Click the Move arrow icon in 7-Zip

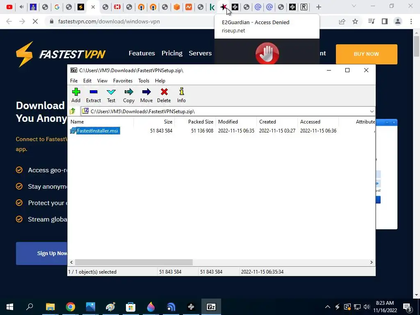pos(146,92)
